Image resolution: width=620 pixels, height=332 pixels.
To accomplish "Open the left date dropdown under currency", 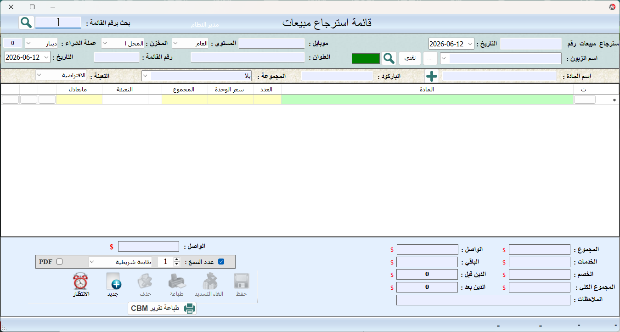I will tap(46, 57).
